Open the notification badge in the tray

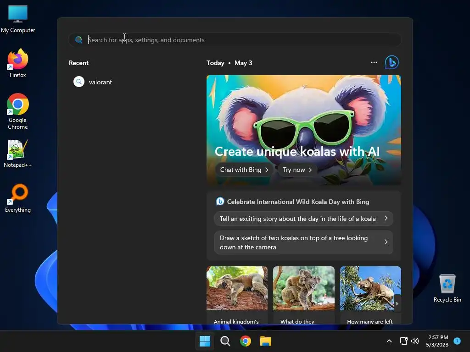(x=457, y=341)
